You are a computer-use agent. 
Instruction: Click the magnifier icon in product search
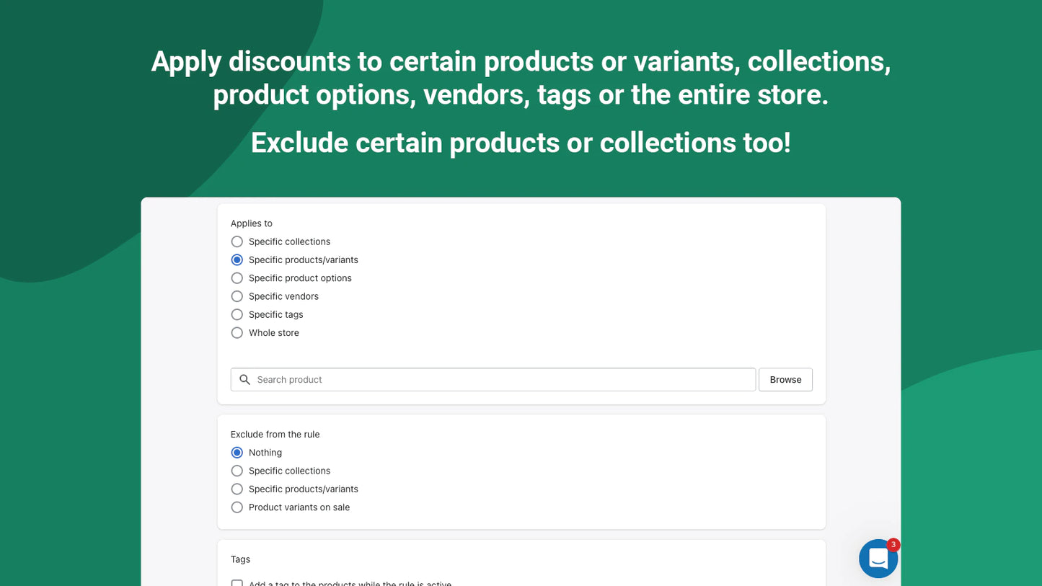245,380
